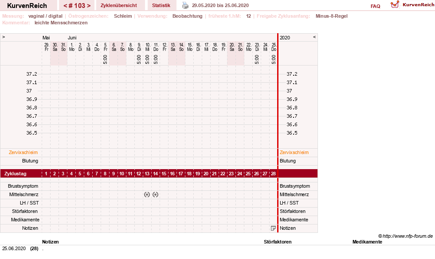Open the note icon on cycle day 28
Viewport: 435px width, 259px height.
point(273,228)
